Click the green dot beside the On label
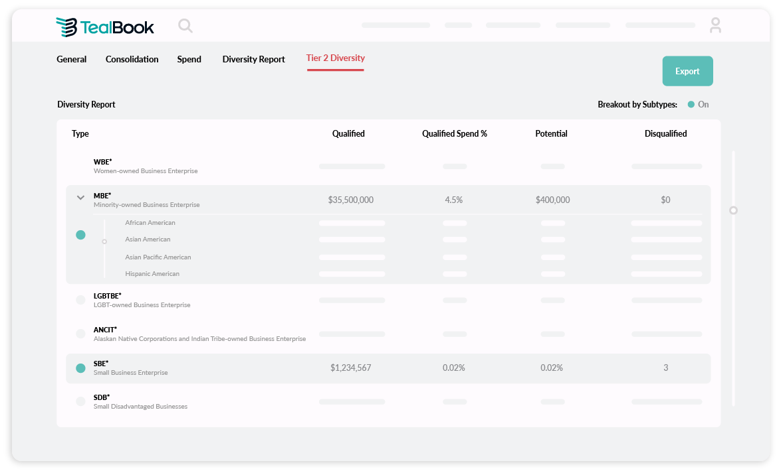The image size is (779, 473). [691, 104]
